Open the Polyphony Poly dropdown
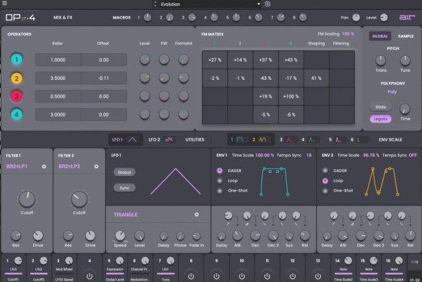 coord(392,92)
